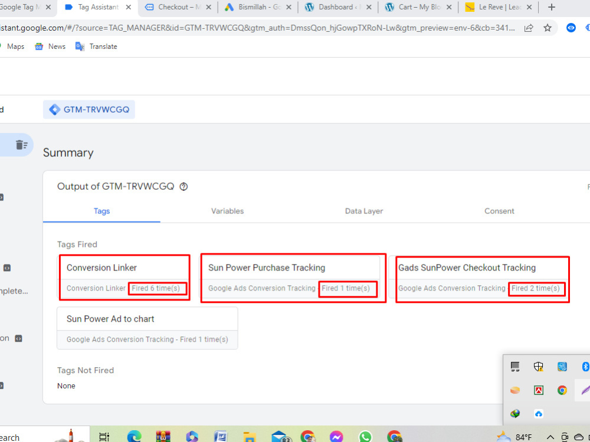
Task: Click the 'Tags Not Fired' label
Action: [86, 370]
